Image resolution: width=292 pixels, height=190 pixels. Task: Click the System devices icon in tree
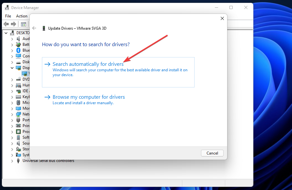click(18, 155)
